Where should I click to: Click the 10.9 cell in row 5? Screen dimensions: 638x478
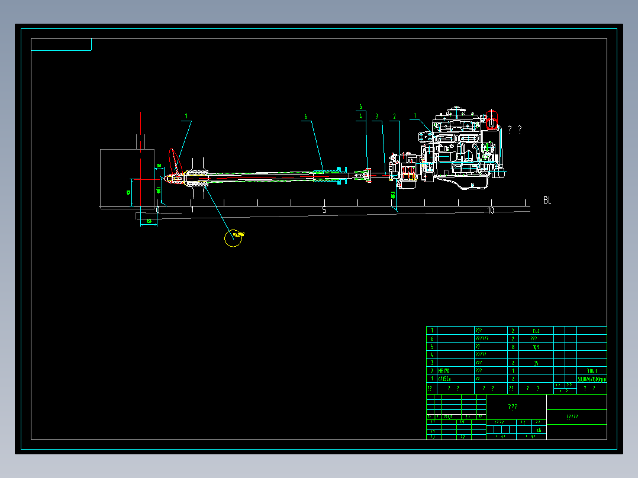[536, 347]
